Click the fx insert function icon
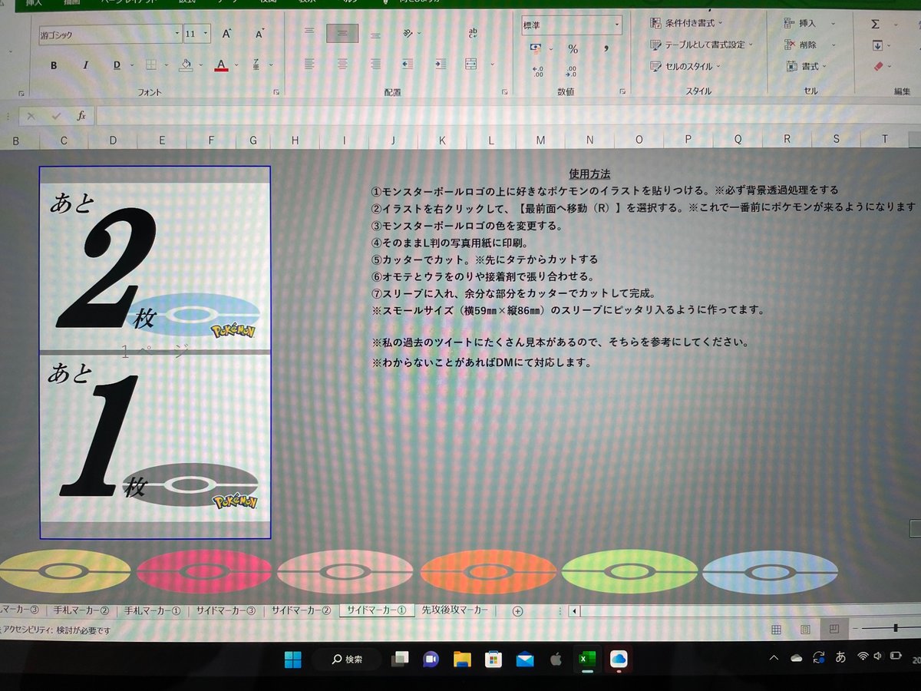 click(x=81, y=116)
